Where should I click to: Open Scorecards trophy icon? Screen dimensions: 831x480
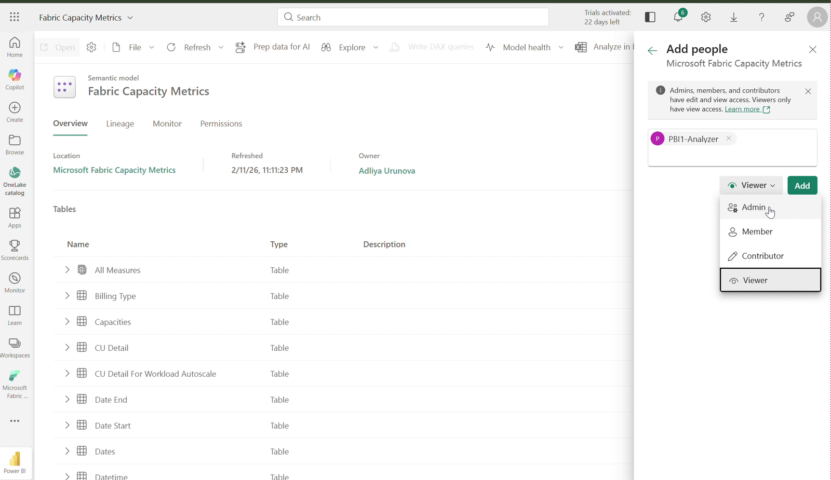click(15, 250)
